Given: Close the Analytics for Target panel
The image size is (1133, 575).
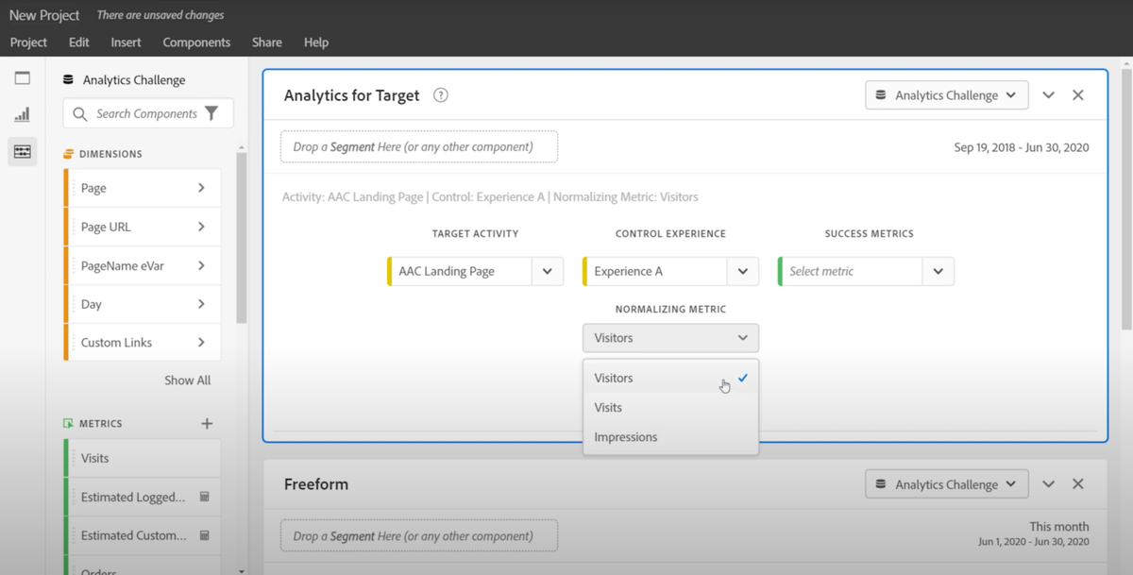Looking at the screenshot, I should (1078, 95).
